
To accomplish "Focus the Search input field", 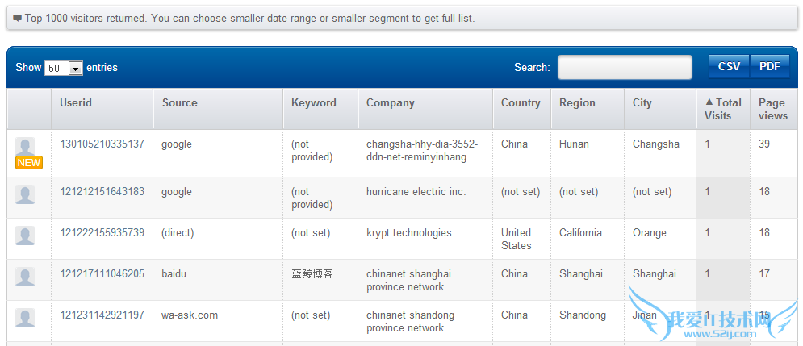I will pos(625,68).
